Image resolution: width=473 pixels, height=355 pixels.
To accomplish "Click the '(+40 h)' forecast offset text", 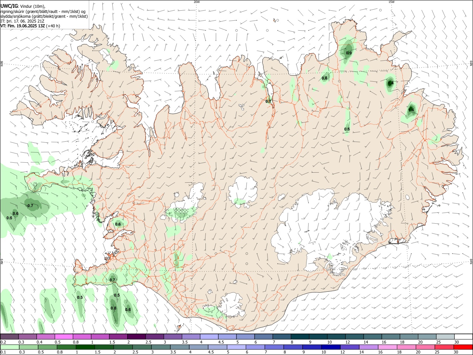I will 53,26.
